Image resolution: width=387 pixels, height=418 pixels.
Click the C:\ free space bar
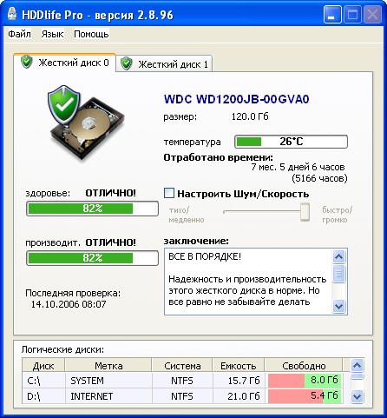click(x=305, y=380)
